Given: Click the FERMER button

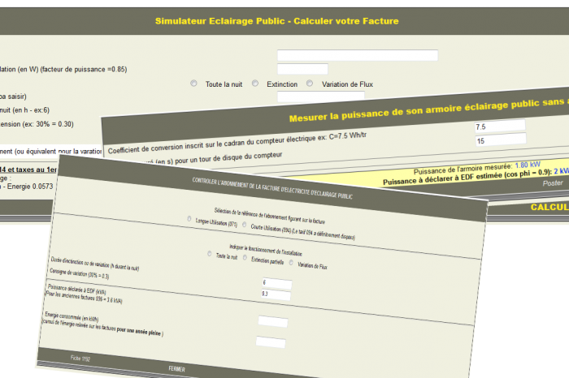Looking at the screenshot, I should [x=176, y=368].
